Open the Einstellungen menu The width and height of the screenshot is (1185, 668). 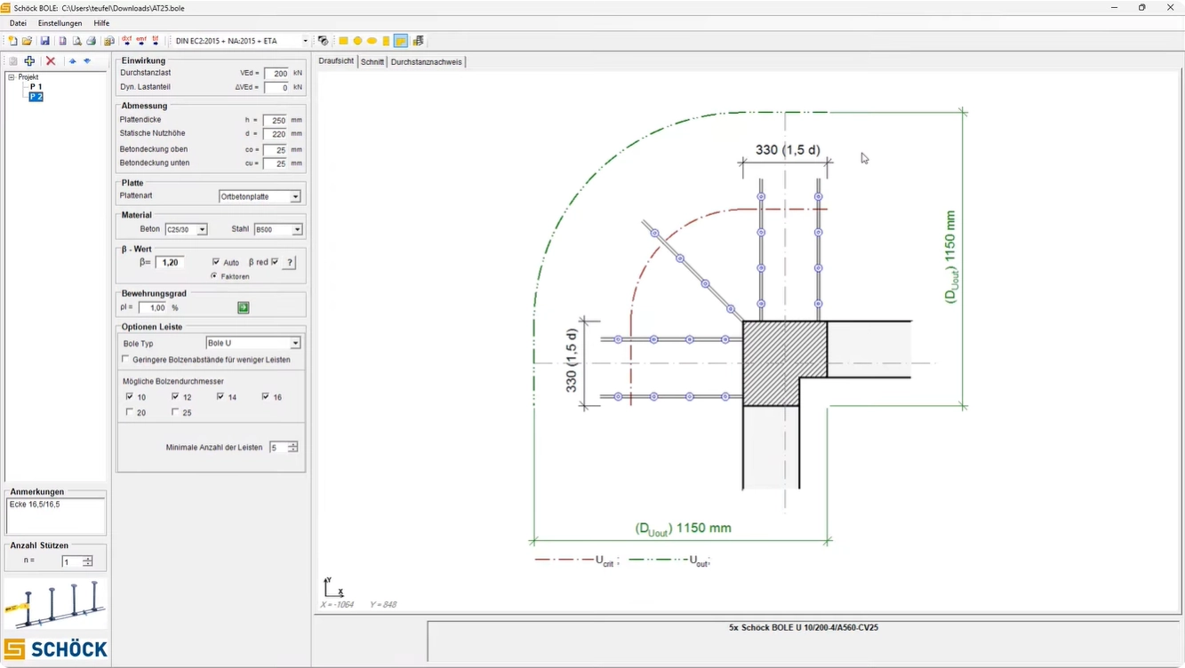[60, 23]
